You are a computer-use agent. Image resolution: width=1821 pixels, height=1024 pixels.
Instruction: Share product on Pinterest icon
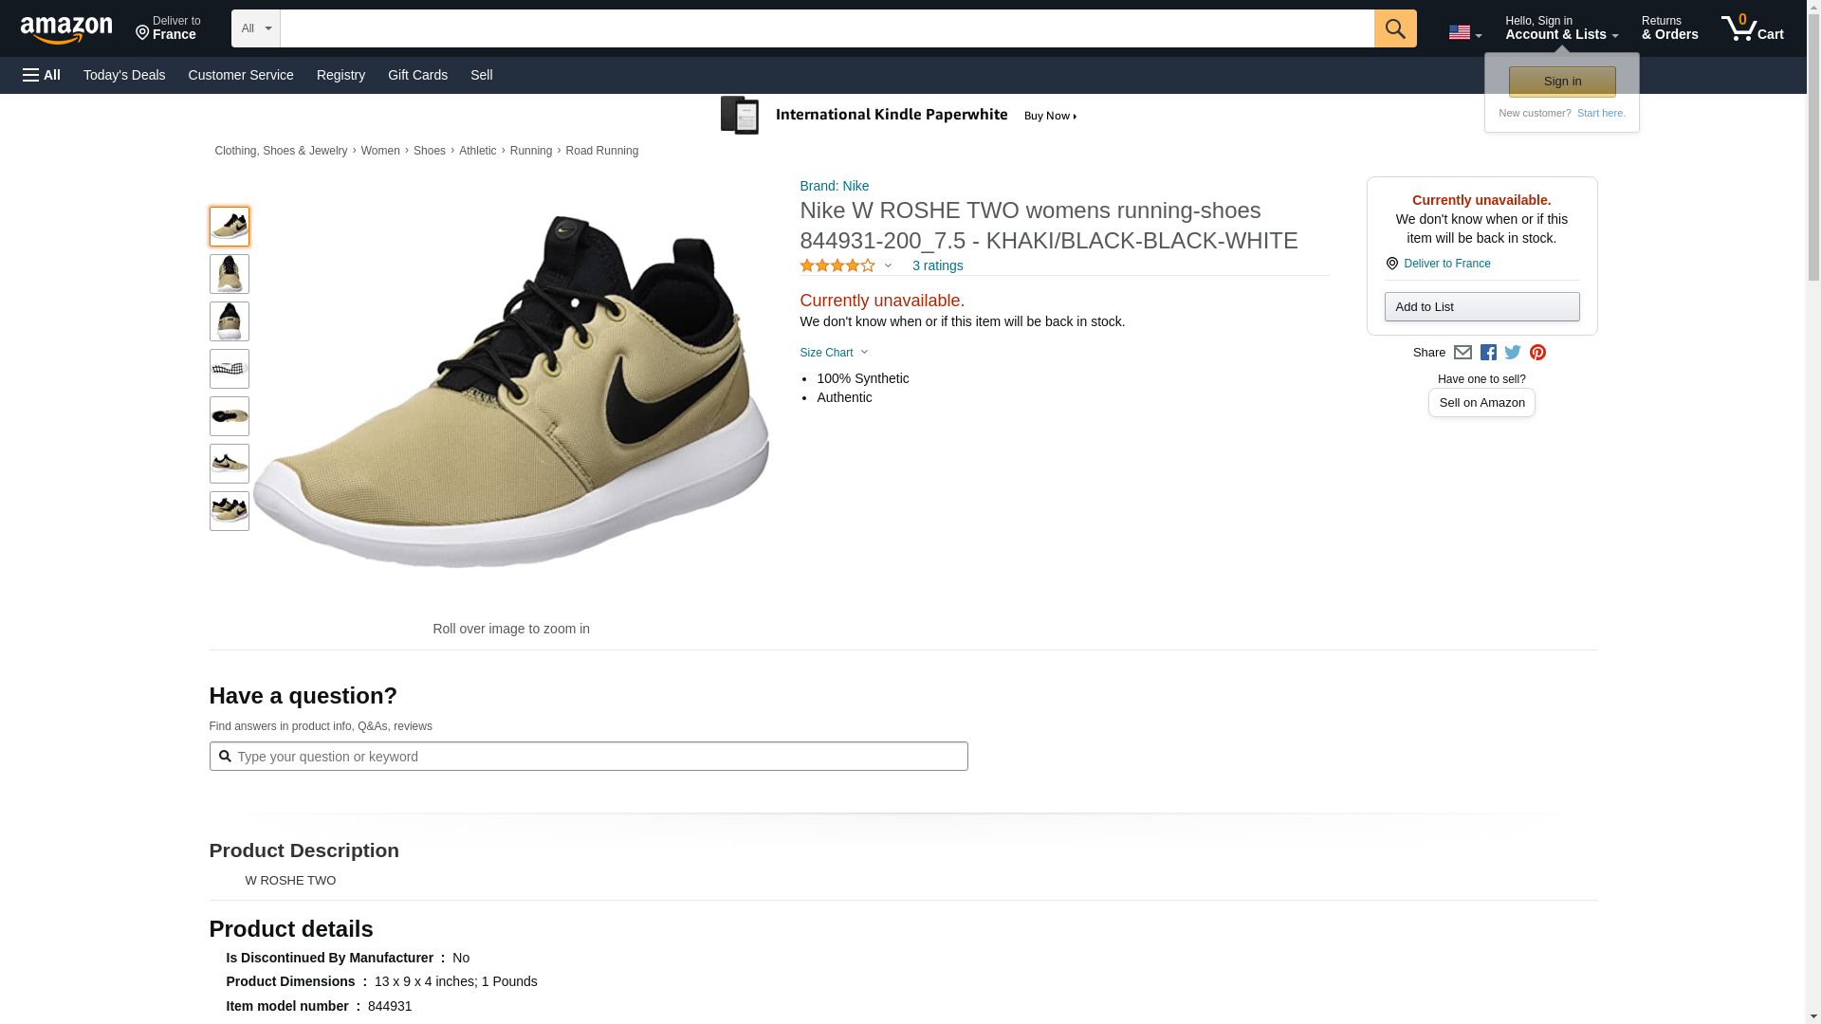[1537, 353]
